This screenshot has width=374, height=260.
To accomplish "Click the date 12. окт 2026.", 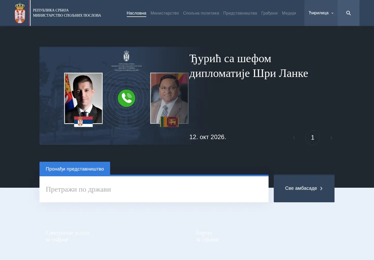I will point(208,137).
